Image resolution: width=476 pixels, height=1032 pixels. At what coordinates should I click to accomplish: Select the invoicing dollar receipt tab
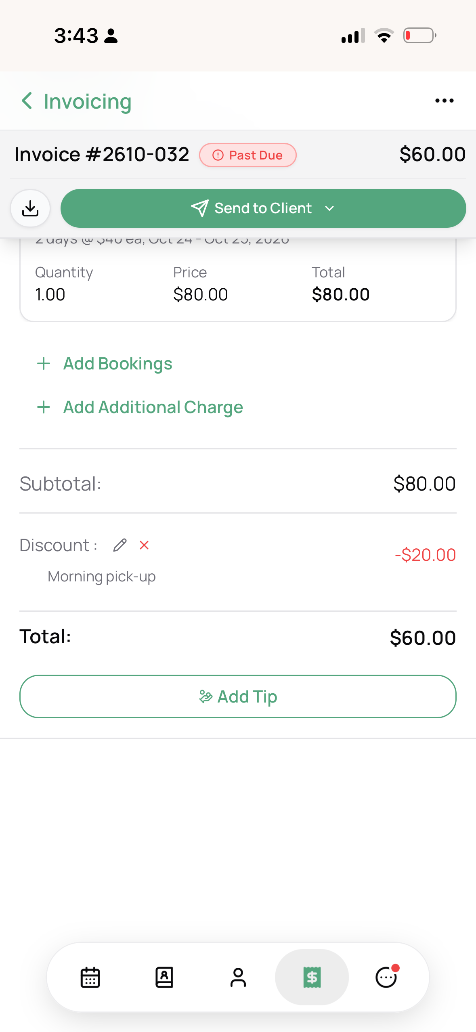click(x=312, y=977)
